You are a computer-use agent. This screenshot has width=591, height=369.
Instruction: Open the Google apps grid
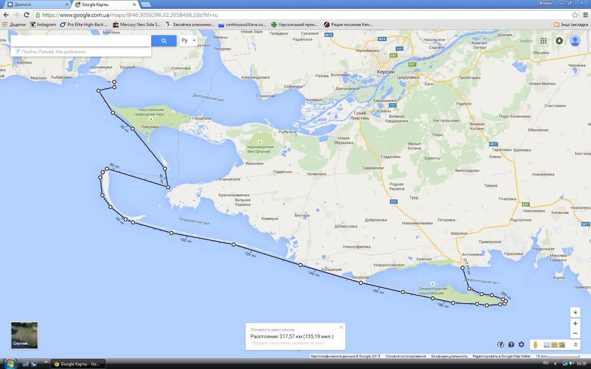click(543, 41)
